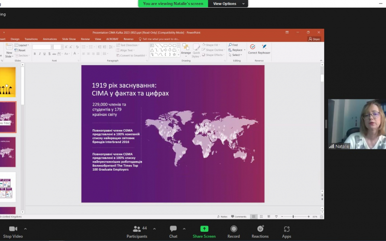
Task: Click Reset slide button
Action: coord(20,51)
